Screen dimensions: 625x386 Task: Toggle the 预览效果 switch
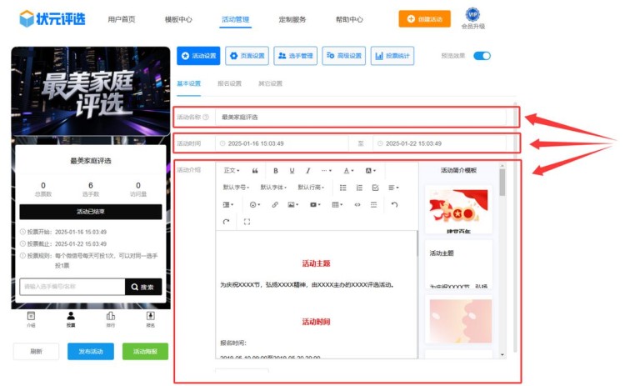(x=482, y=56)
